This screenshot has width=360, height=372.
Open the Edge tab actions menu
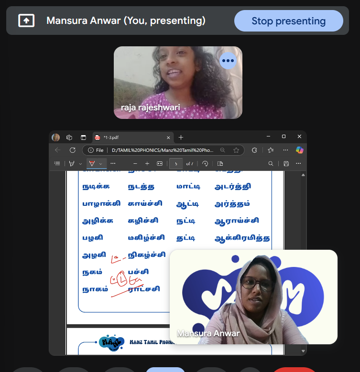[83, 137]
